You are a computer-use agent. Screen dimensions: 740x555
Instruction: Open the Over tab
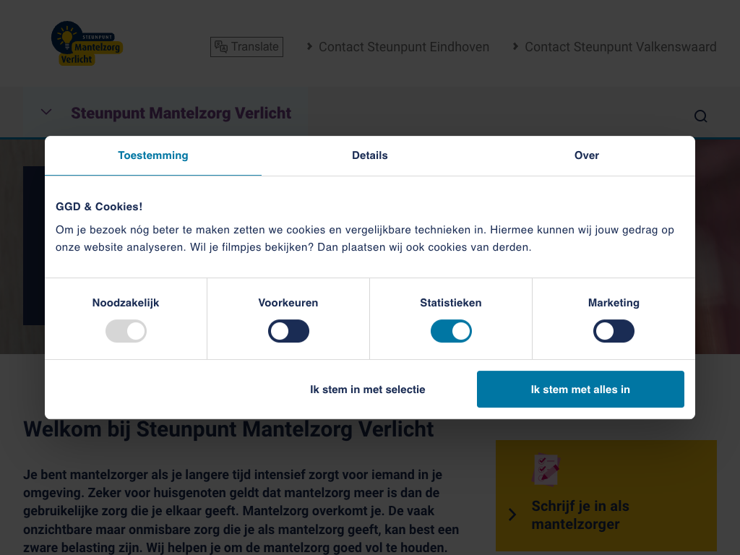(x=587, y=155)
